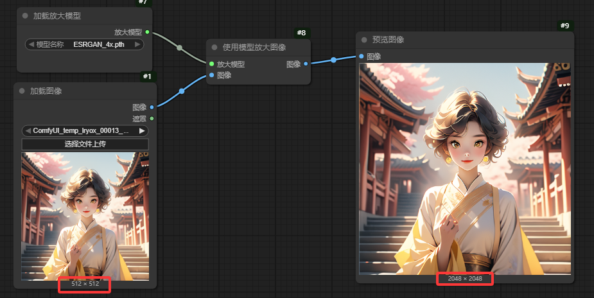Click the 选择文件上传 upload button
The image size is (594, 298).
pos(85,144)
